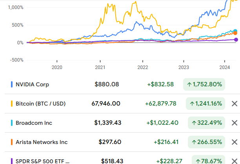Click the Broadcom price $1,339.43
The width and height of the screenshot is (240, 164).
point(108,123)
